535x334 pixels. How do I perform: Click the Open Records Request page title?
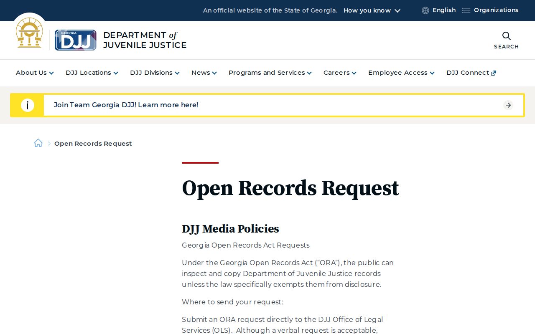coord(290,188)
